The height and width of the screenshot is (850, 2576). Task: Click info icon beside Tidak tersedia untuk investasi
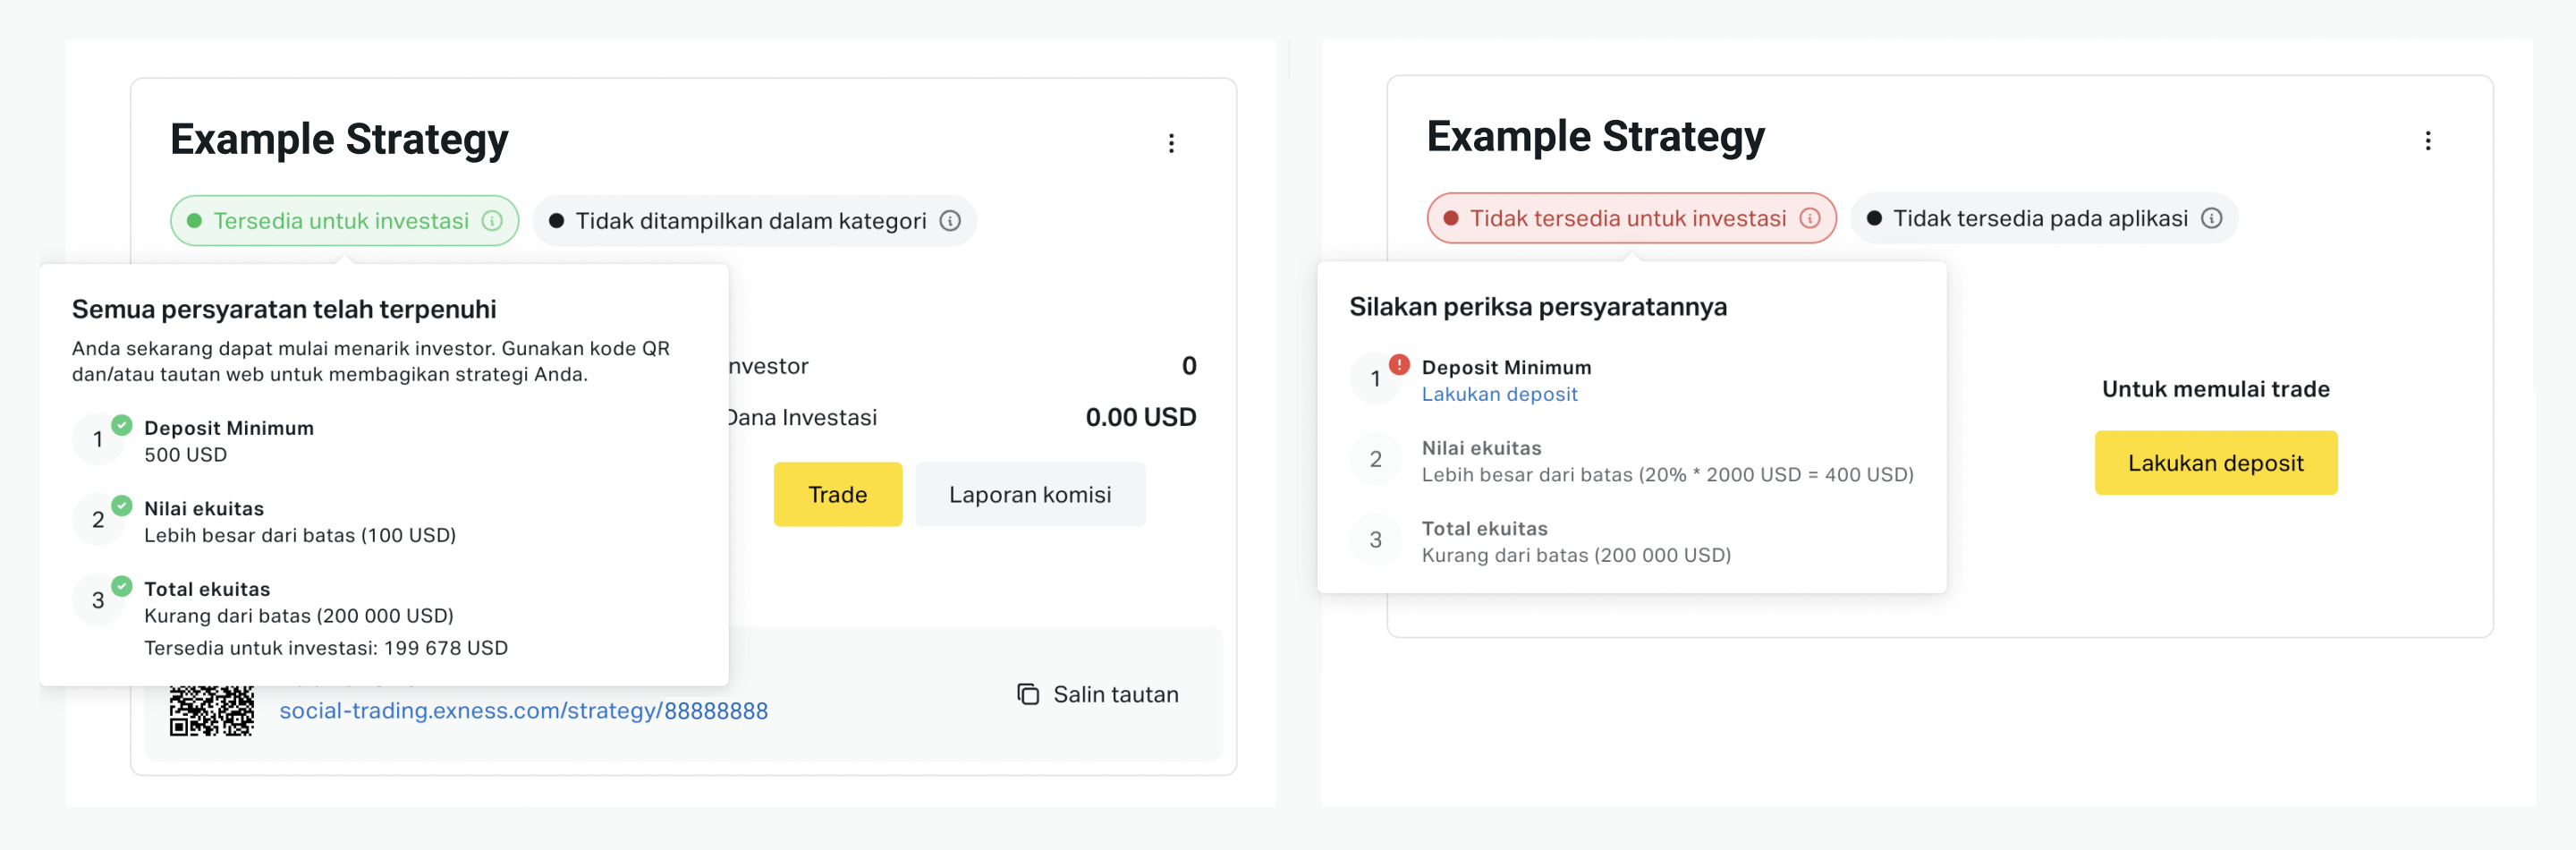pos(1810,218)
